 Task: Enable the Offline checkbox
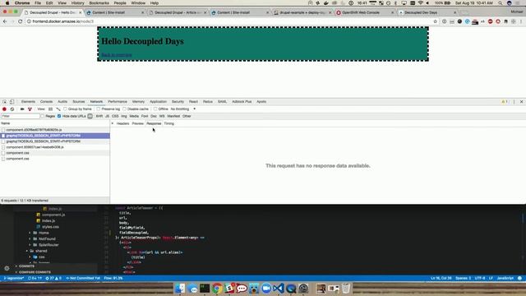tap(155, 109)
